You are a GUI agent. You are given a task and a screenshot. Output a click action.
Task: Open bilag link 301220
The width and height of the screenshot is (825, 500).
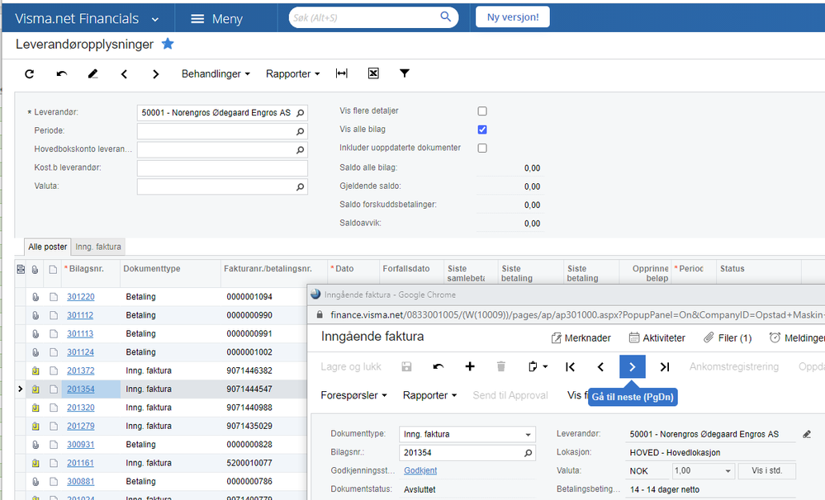pyautogui.click(x=80, y=296)
